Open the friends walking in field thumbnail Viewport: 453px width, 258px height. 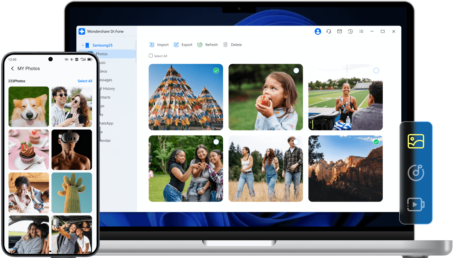pos(266,169)
